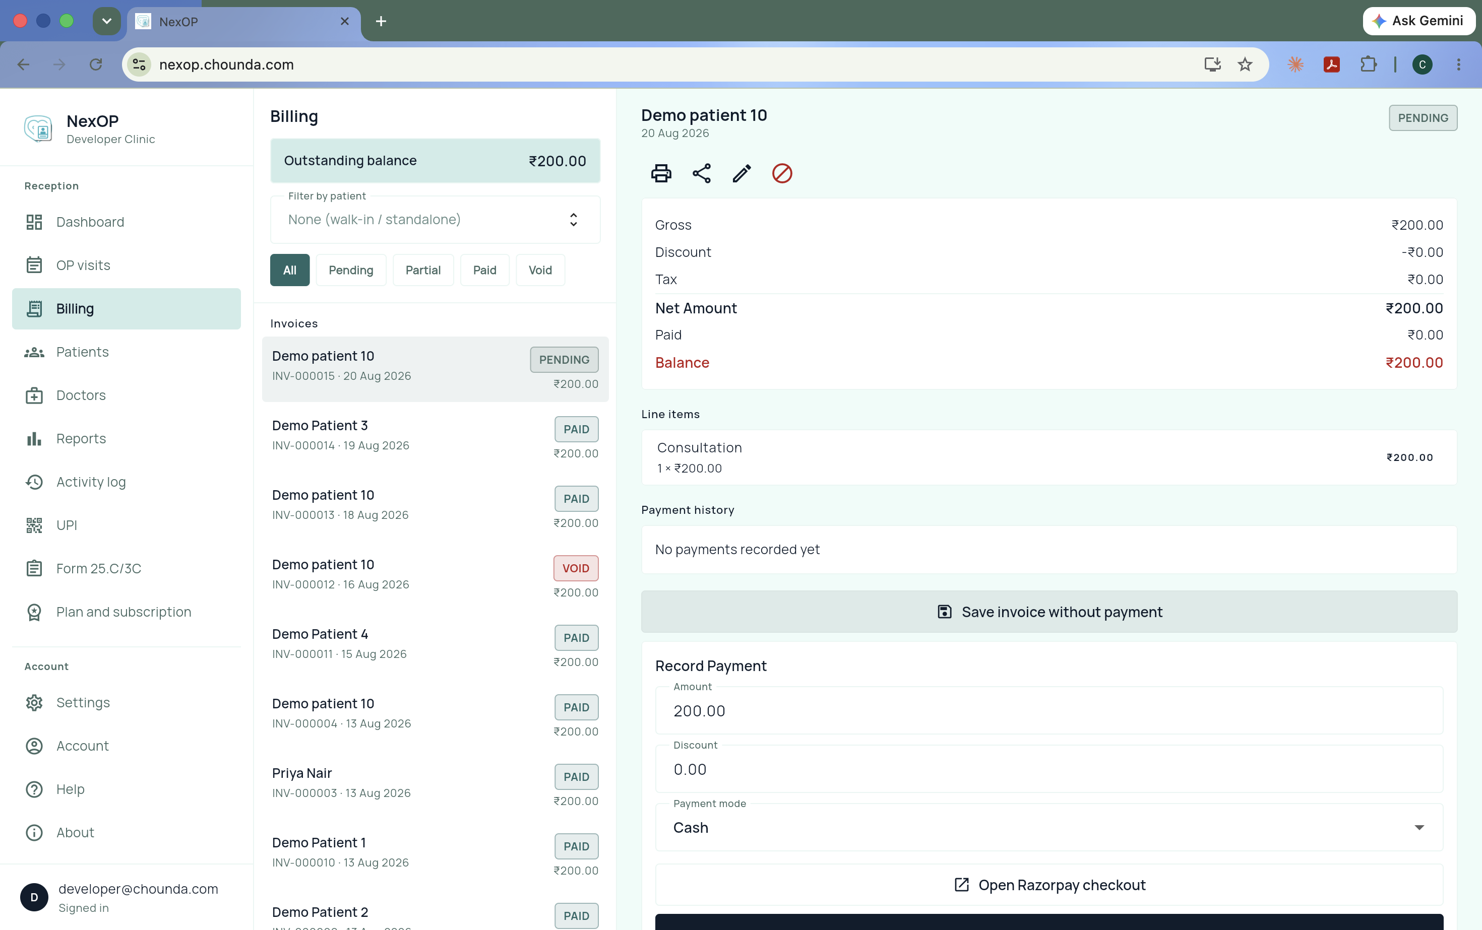1482x930 pixels.
Task: Open UPI settings page
Action: point(126,525)
